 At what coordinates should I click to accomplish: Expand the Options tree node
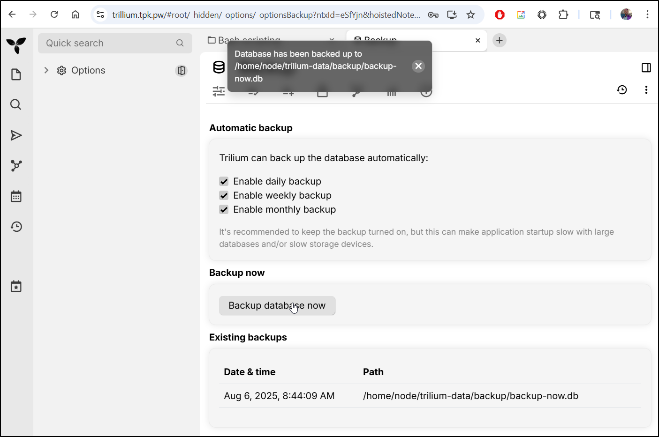coord(46,70)
